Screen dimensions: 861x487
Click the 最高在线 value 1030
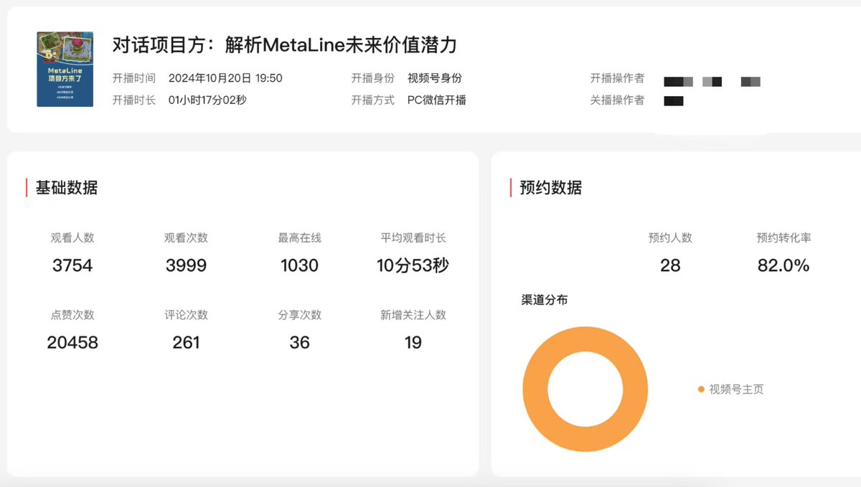pos(300,265)
